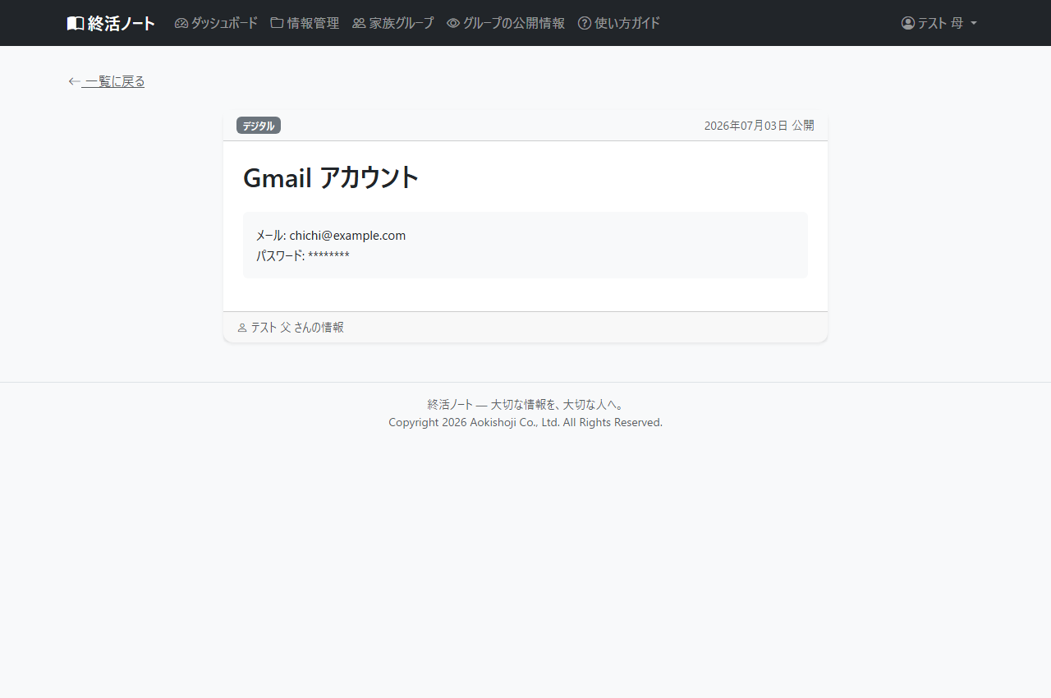The width and height of the screenshot is (1051, 698).
Task: Select the パスワード: ******** line
Action: (x=303, y=256)
